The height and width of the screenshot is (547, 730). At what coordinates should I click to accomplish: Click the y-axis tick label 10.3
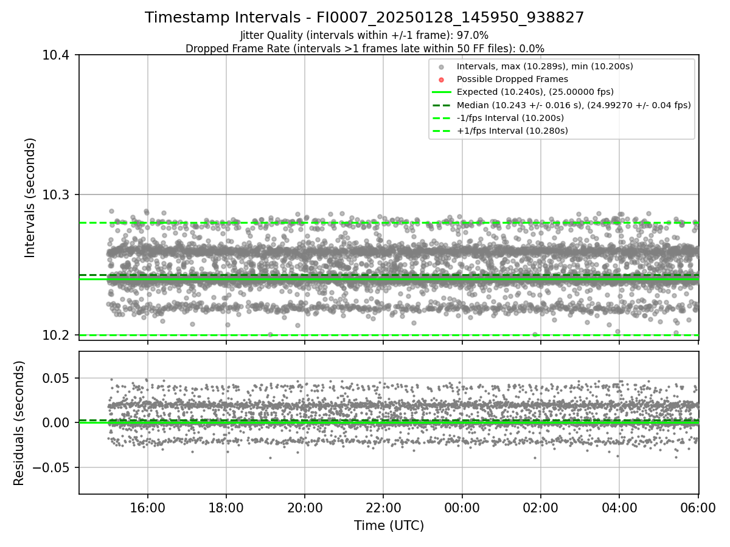pyautogui.click(x=57, y=195)
